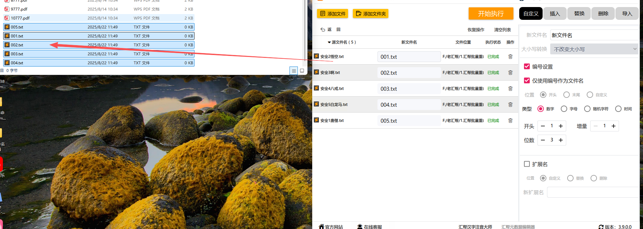Select 005.txt in the file explorer
Image resolution: width=643 pixels, height=229 pixels.
tap(99, 27)
